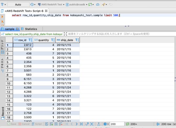
Task: Click the 200+ refresh row count button
Action: pyautogui.click(x=131, y=124)
